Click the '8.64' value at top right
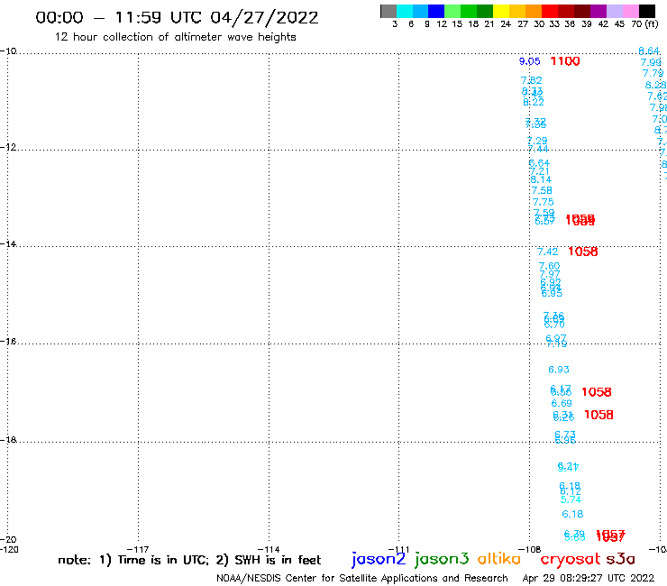667x586 pixels. pos(649,51)
